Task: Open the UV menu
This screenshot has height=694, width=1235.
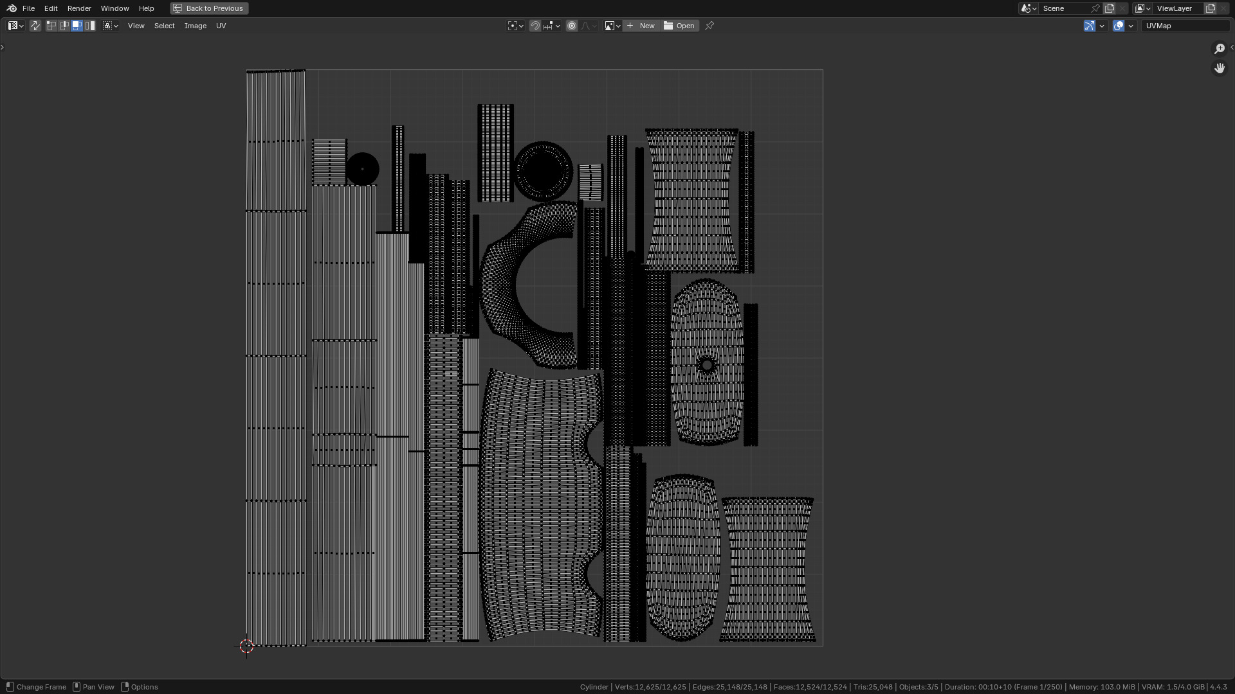Action: click(221, 26)
